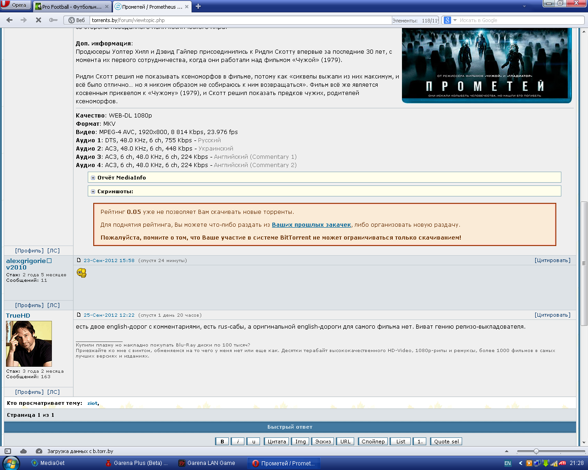Click the page vertical scrollbar thumb
The image size is (588, 470).
[x=584, y=263]
